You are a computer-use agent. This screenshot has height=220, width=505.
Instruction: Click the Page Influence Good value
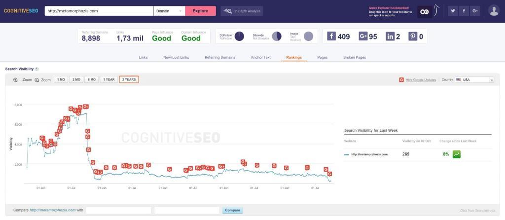(161, 38)
